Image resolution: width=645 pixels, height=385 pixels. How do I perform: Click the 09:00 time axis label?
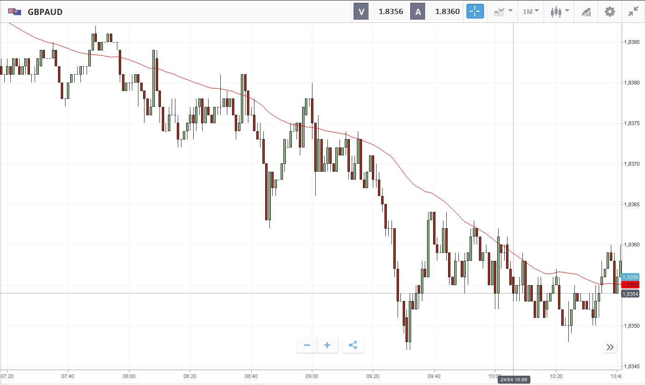[312, 376]
